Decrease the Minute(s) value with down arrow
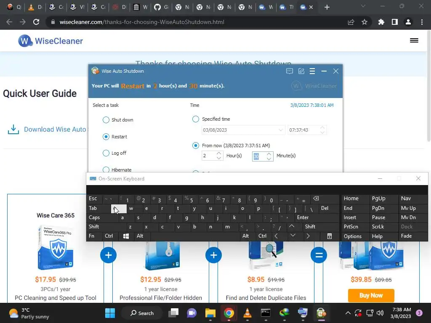 (x=269, y=159)
